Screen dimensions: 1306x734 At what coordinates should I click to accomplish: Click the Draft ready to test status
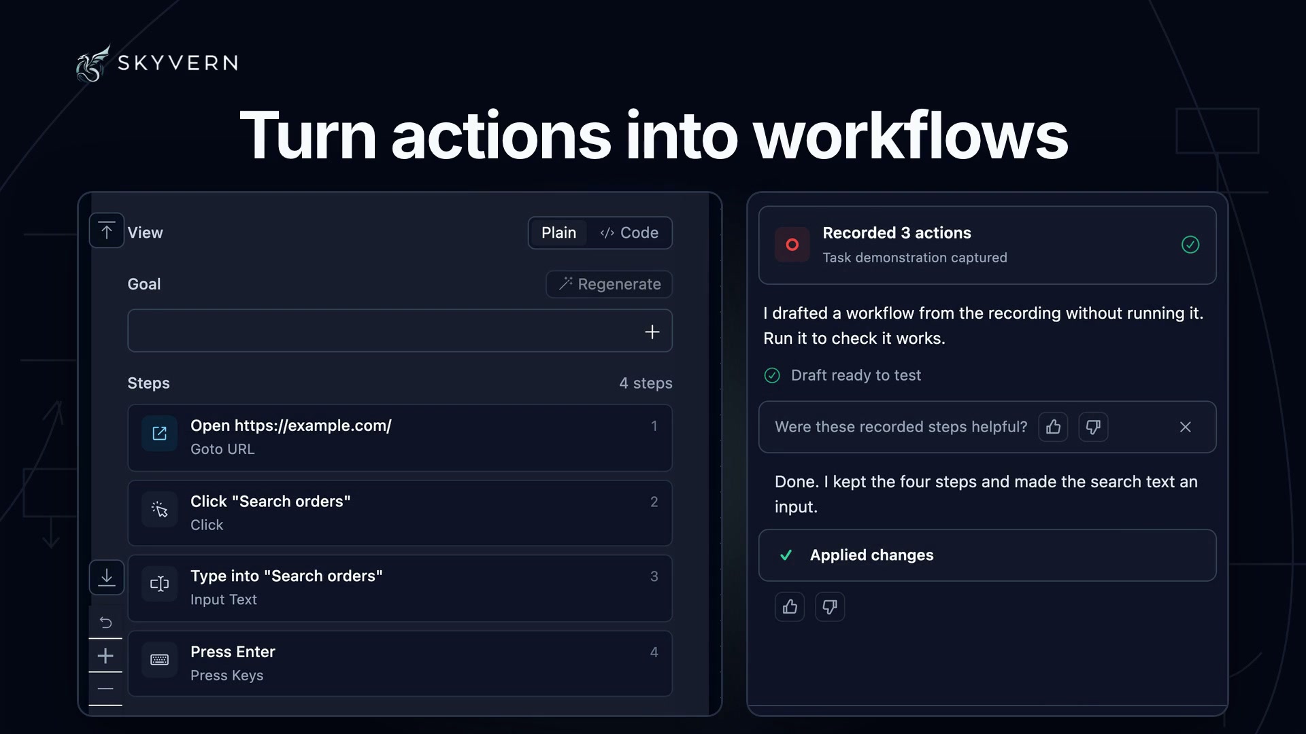pyautogui.click(x=842, y=375)
